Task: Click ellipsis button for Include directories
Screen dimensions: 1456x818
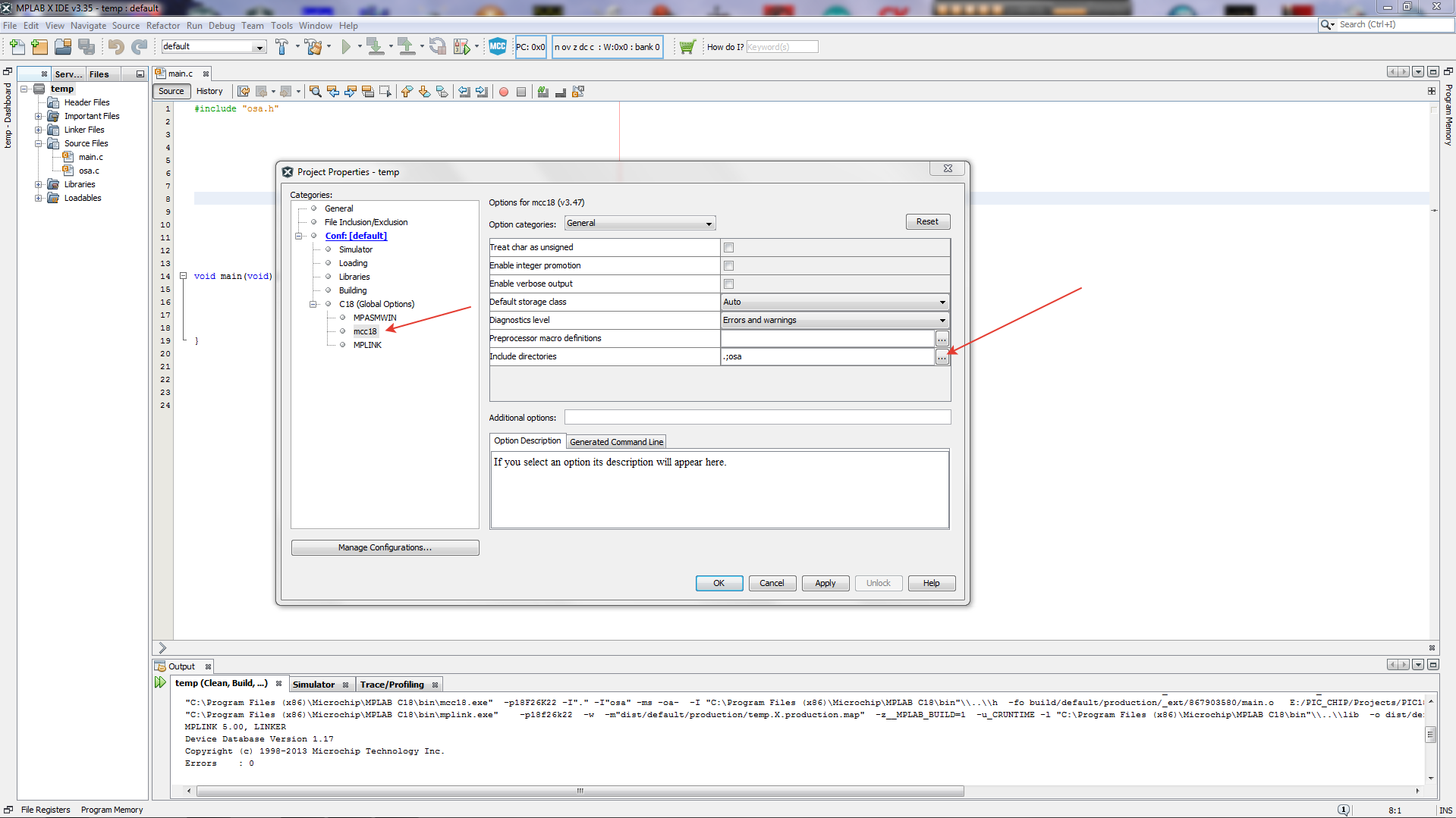Action: click(942, 357)
